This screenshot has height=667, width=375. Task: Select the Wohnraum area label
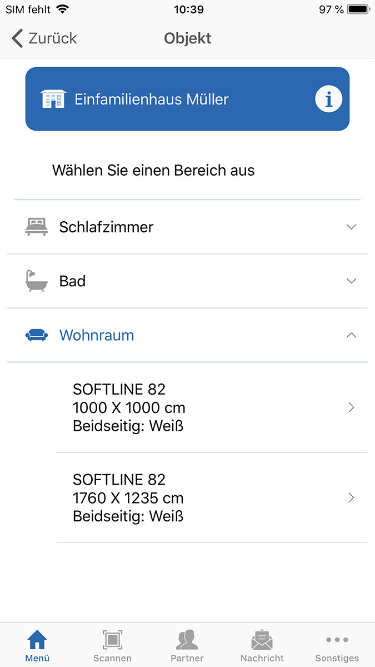point(97,335)
